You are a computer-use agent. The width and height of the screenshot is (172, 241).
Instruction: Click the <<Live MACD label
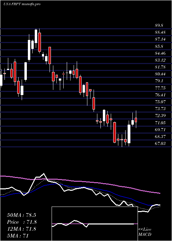pos(145,232)
